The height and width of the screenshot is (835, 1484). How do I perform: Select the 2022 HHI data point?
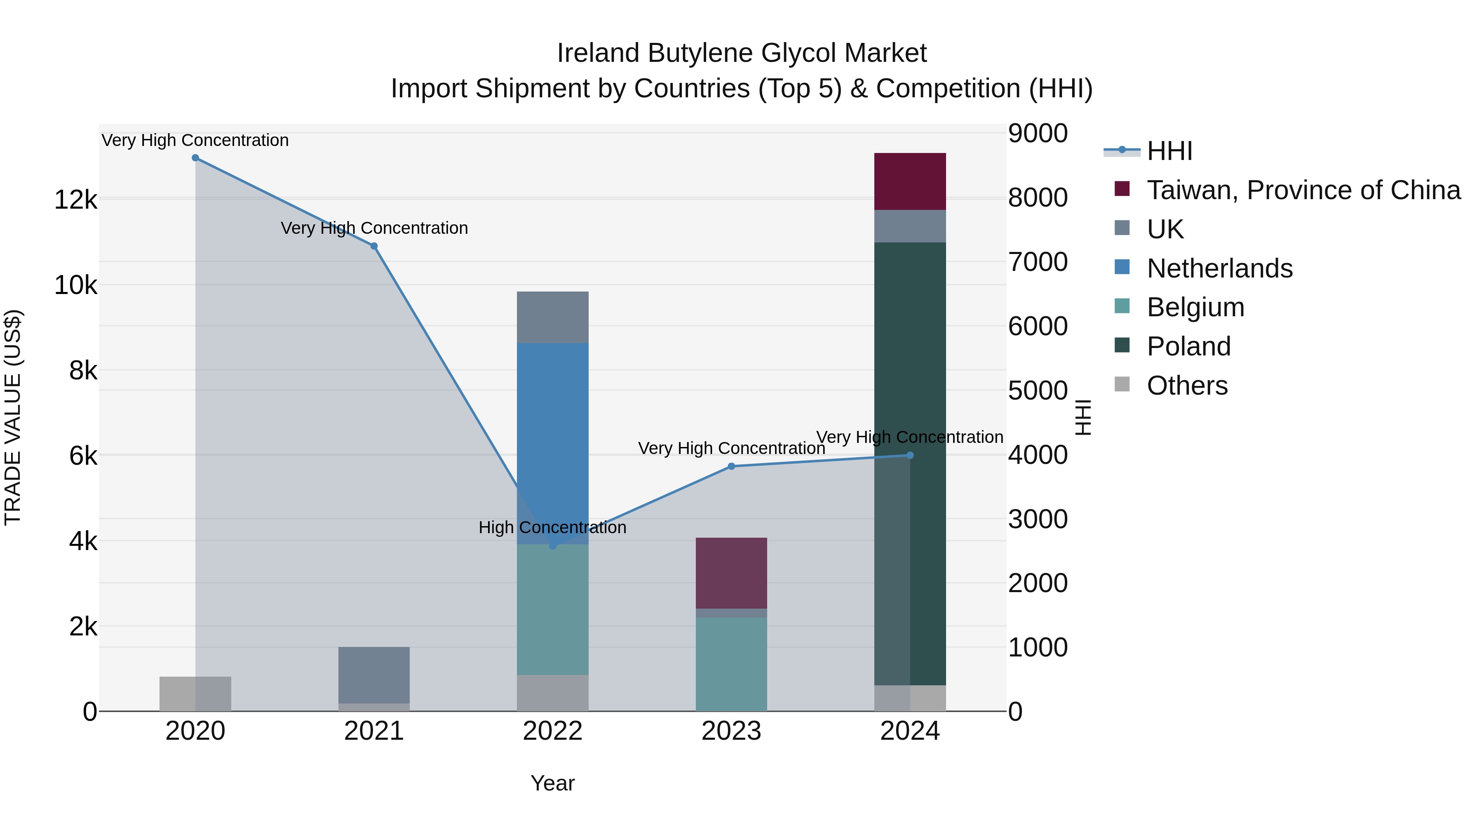pos(552,546)
